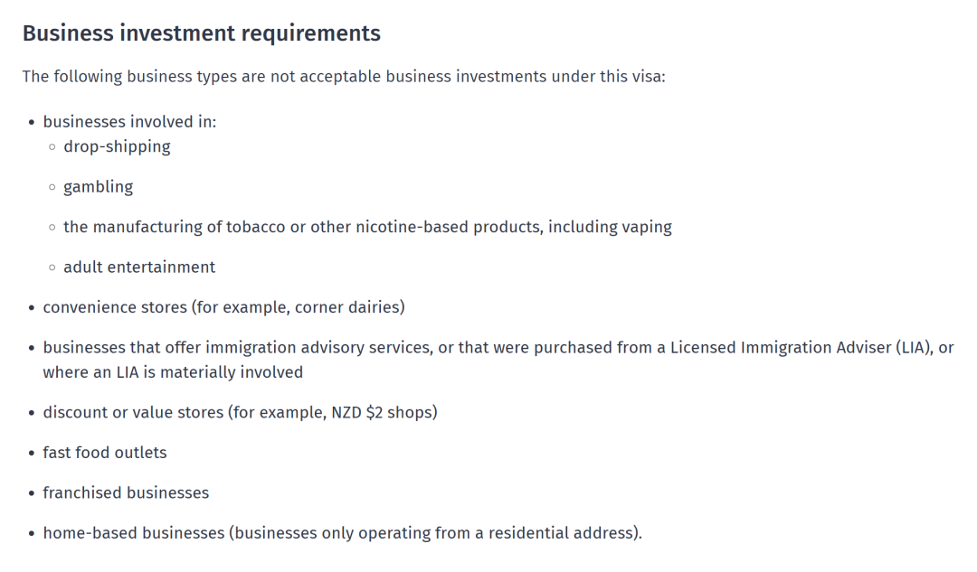Click the adult entertainment sub-item

point(139,267)
